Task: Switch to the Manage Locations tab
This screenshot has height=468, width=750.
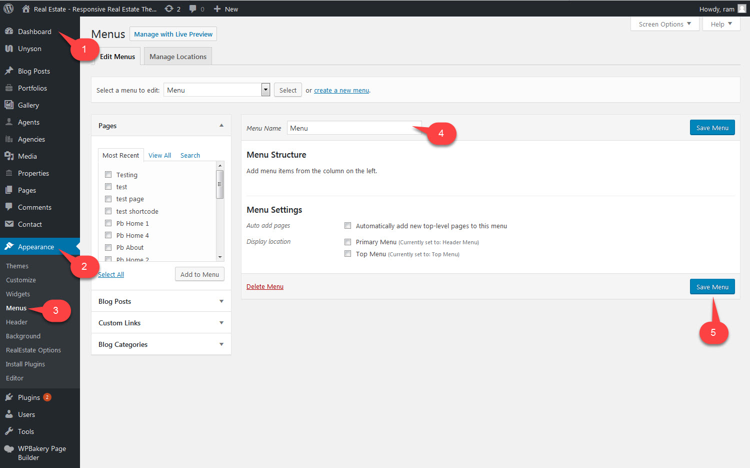Action: click(177, 56)
